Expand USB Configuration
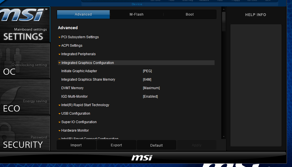 [74, 114]
